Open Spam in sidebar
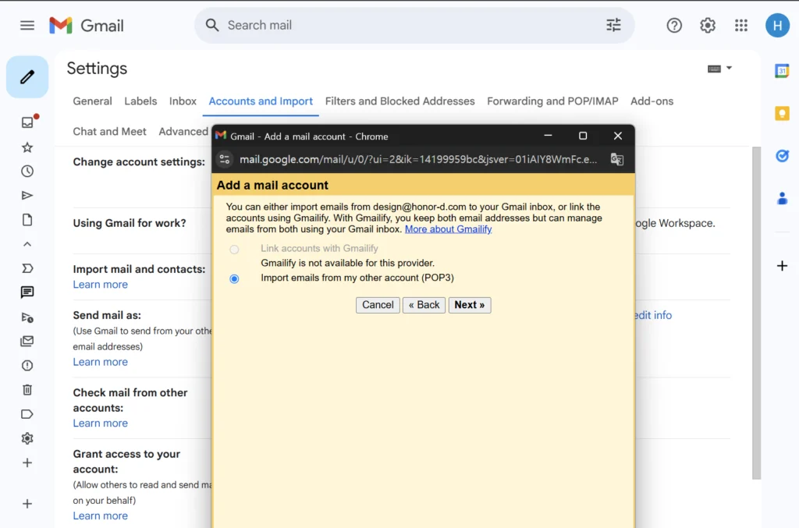 (27, 366)
